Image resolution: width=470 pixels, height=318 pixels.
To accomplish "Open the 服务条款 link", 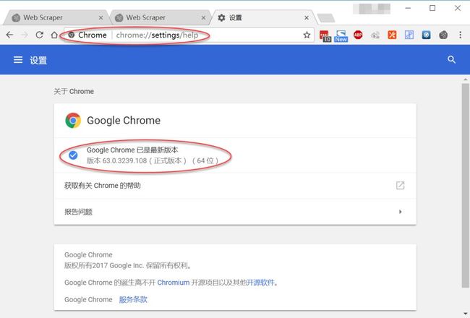I will coord(133,299).
